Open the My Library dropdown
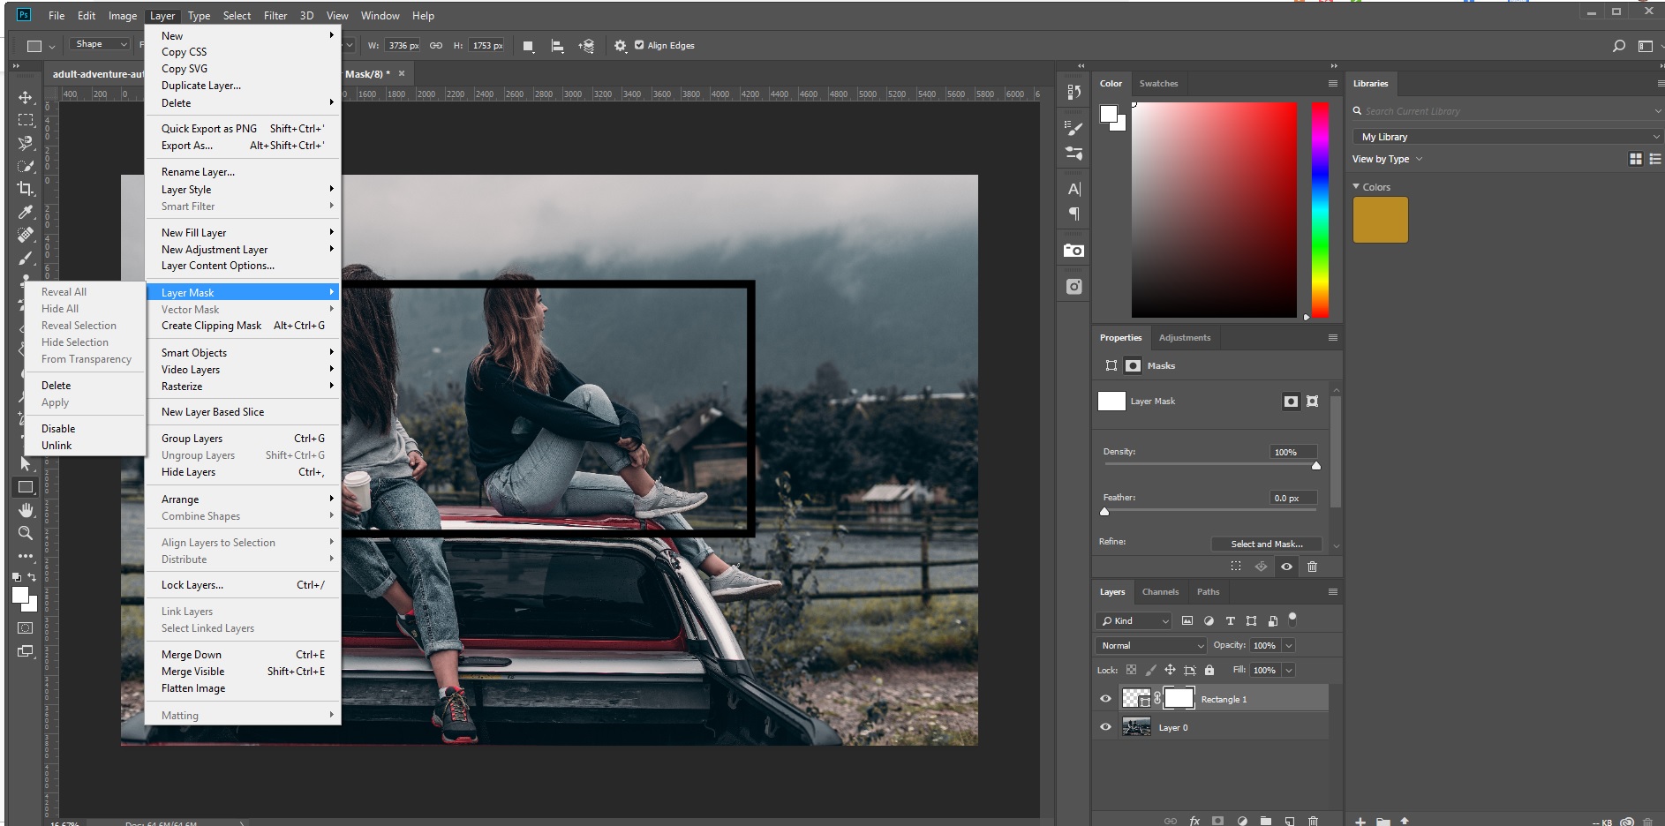The width and height of the screenshot is (1665, 826). click(1507, 137)
